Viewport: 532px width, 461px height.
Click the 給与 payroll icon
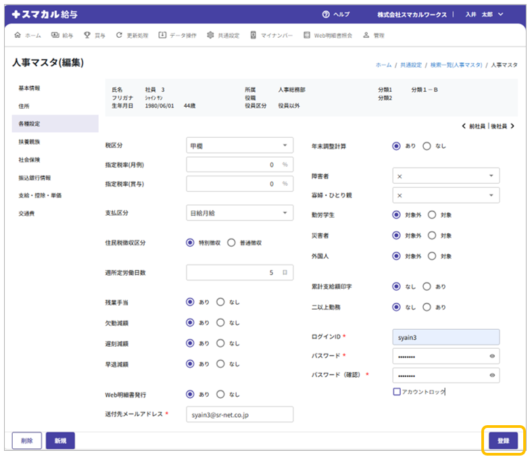(x=55, y=35)
